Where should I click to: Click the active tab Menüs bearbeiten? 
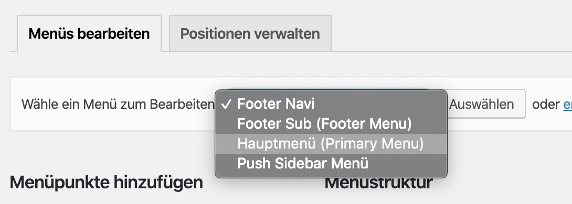point(89,33)
